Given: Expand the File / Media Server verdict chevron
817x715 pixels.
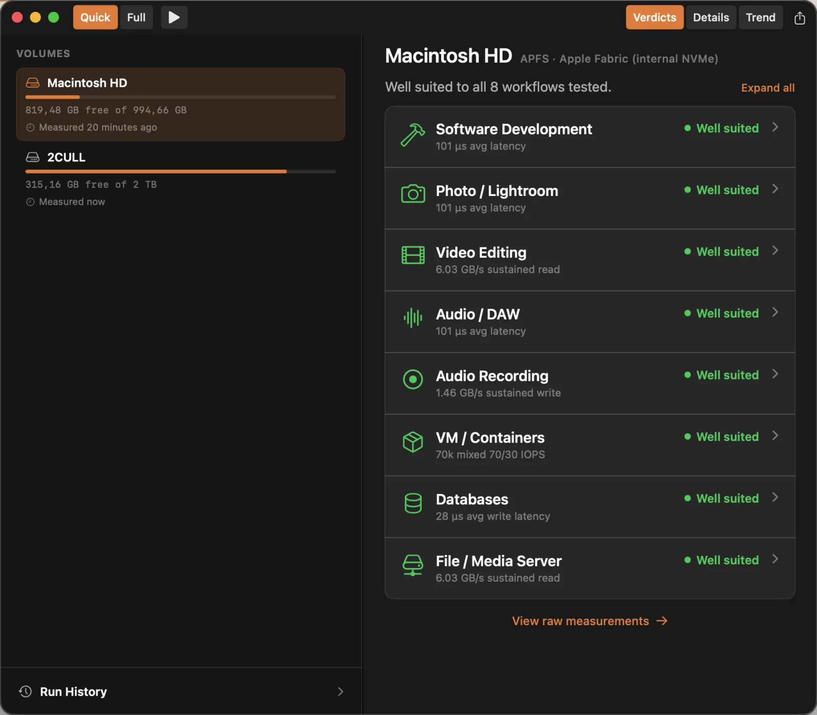Looking at the screenshot, I should [x=775, y=559].
